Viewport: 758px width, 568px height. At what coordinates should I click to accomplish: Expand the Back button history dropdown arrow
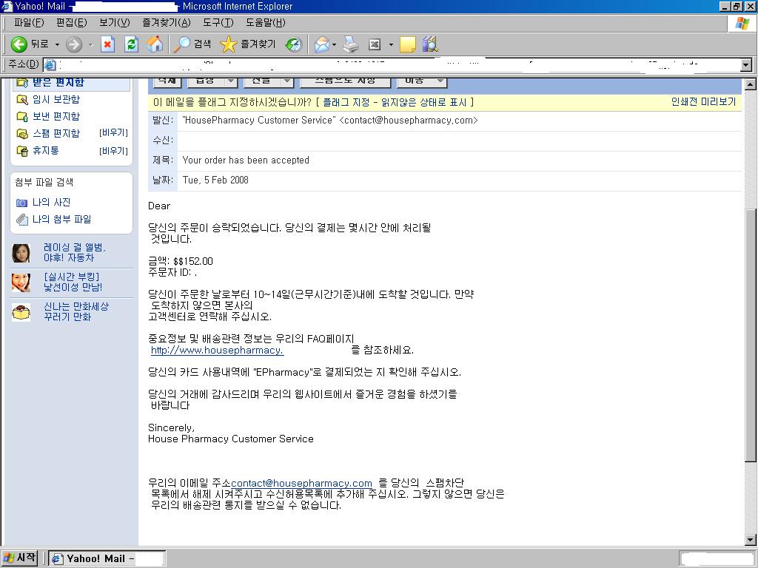57,44
